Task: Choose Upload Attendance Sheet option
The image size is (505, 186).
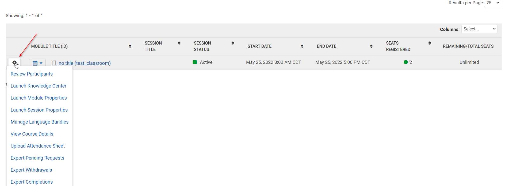Action: (38, 146)
